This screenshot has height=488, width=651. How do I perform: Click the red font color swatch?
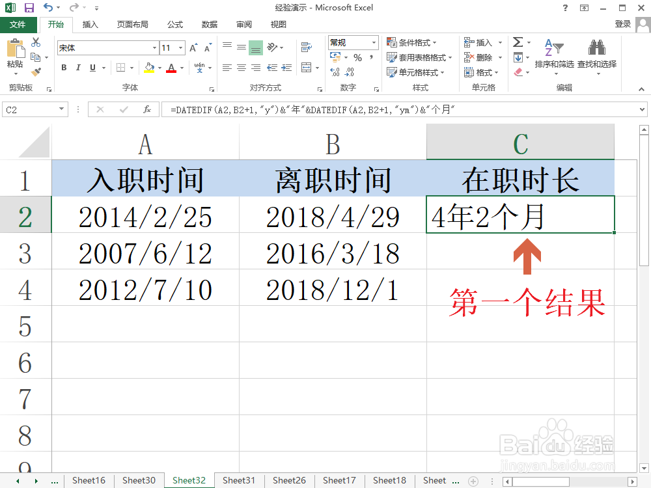point(171,68)
